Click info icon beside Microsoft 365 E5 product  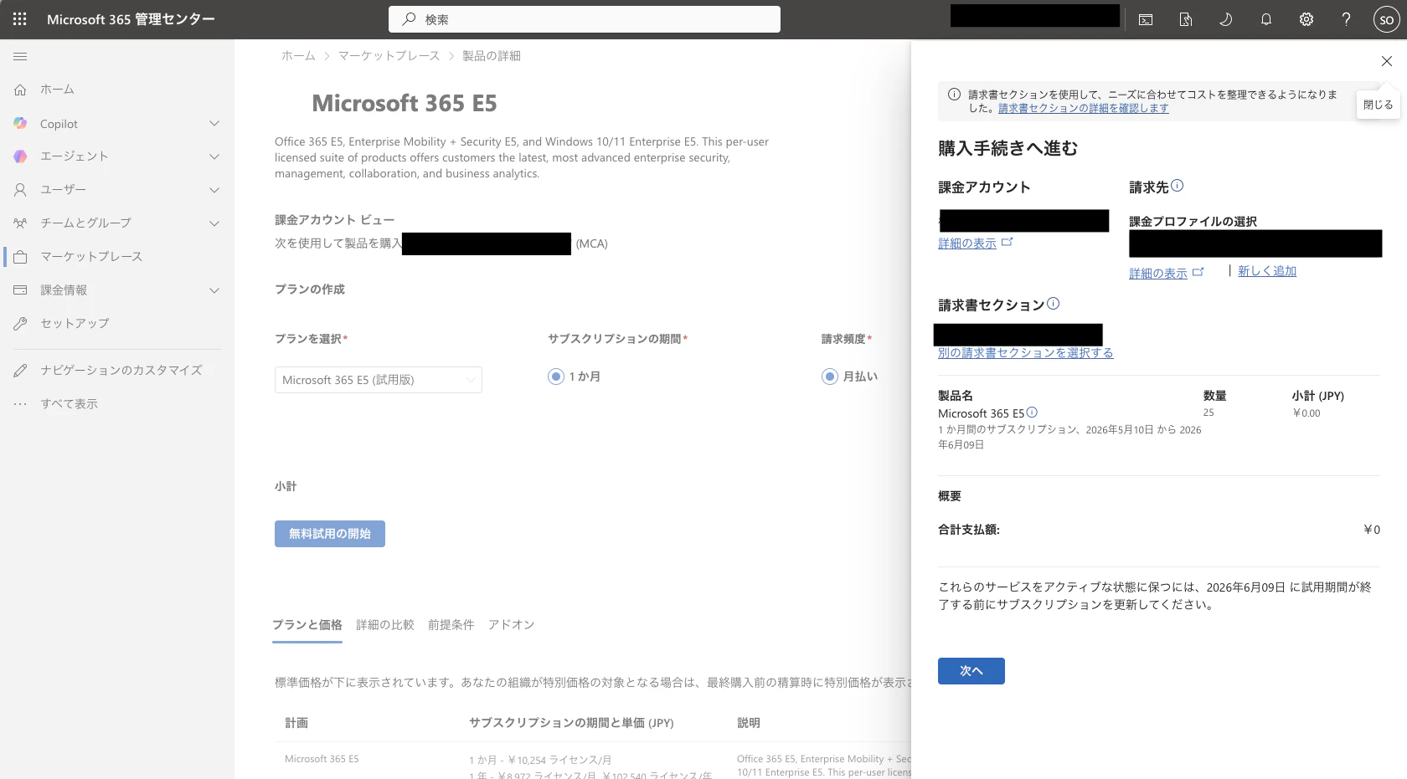1032,413
